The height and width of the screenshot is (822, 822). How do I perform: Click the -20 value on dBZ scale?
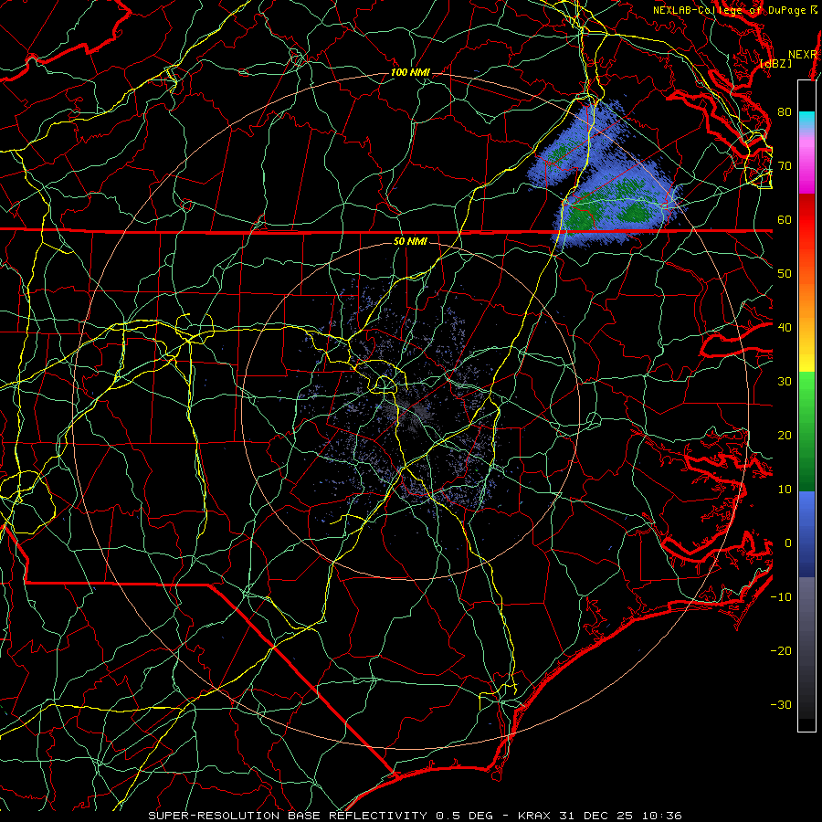pos(781,651)
